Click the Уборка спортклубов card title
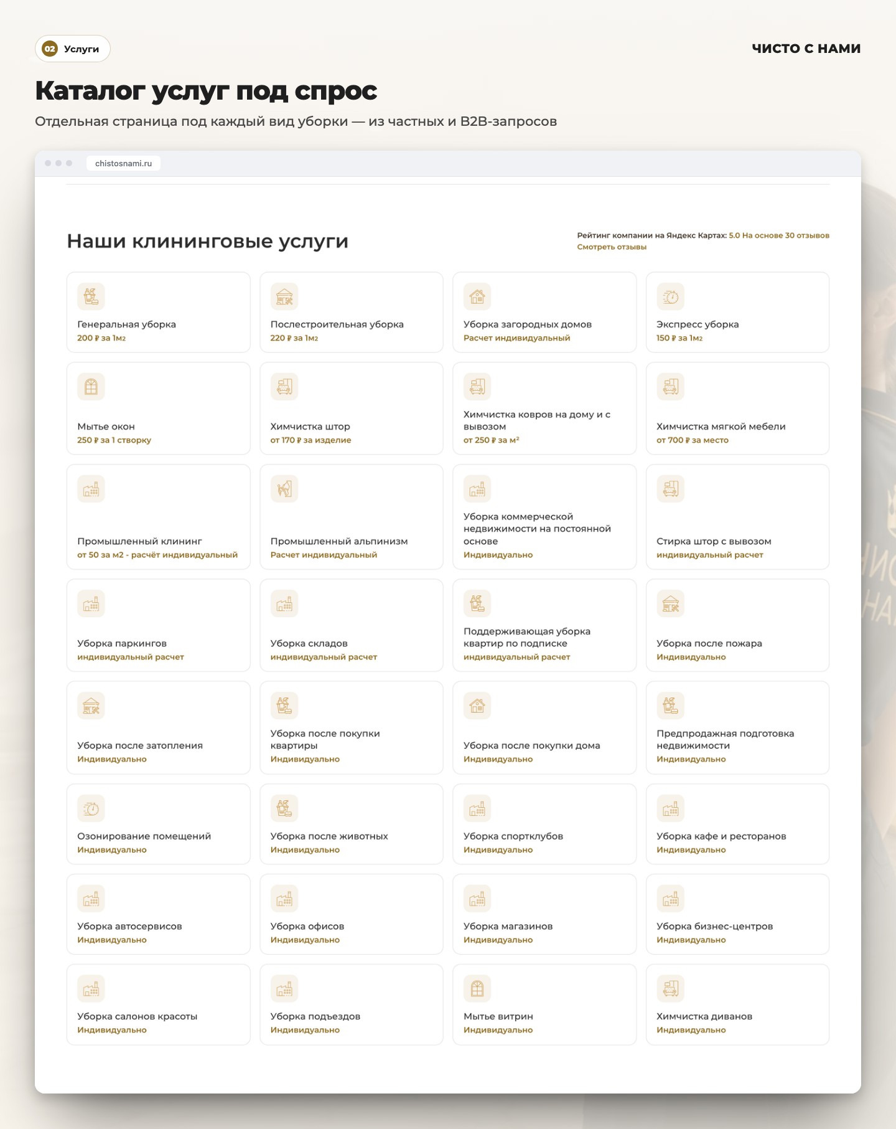Image resolution: width=896 pixels, height=1129 pixels. [x=513, y=836]
